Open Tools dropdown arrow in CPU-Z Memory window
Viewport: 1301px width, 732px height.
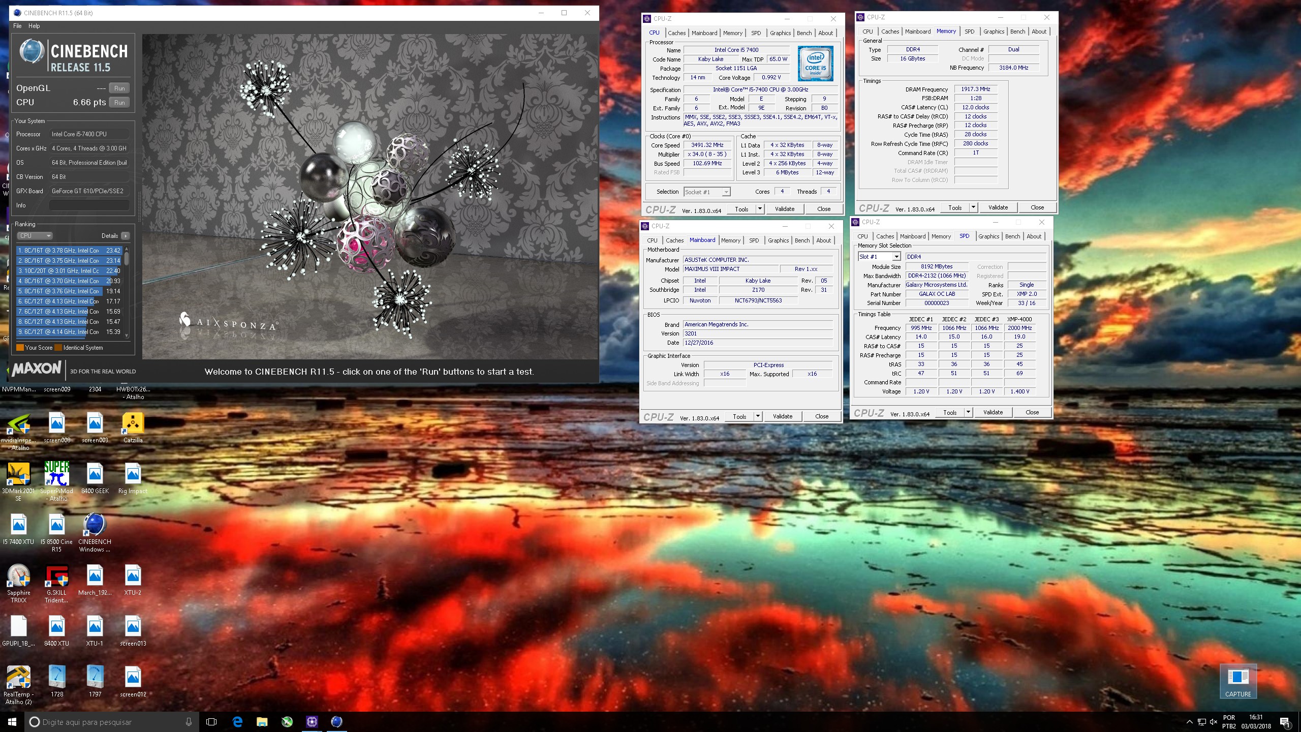click(x=973, y=207)
